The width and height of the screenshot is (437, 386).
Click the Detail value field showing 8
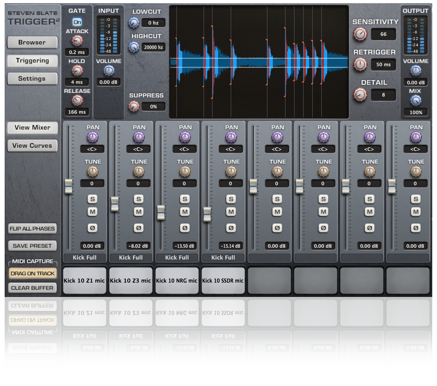(x=383, y=95)
